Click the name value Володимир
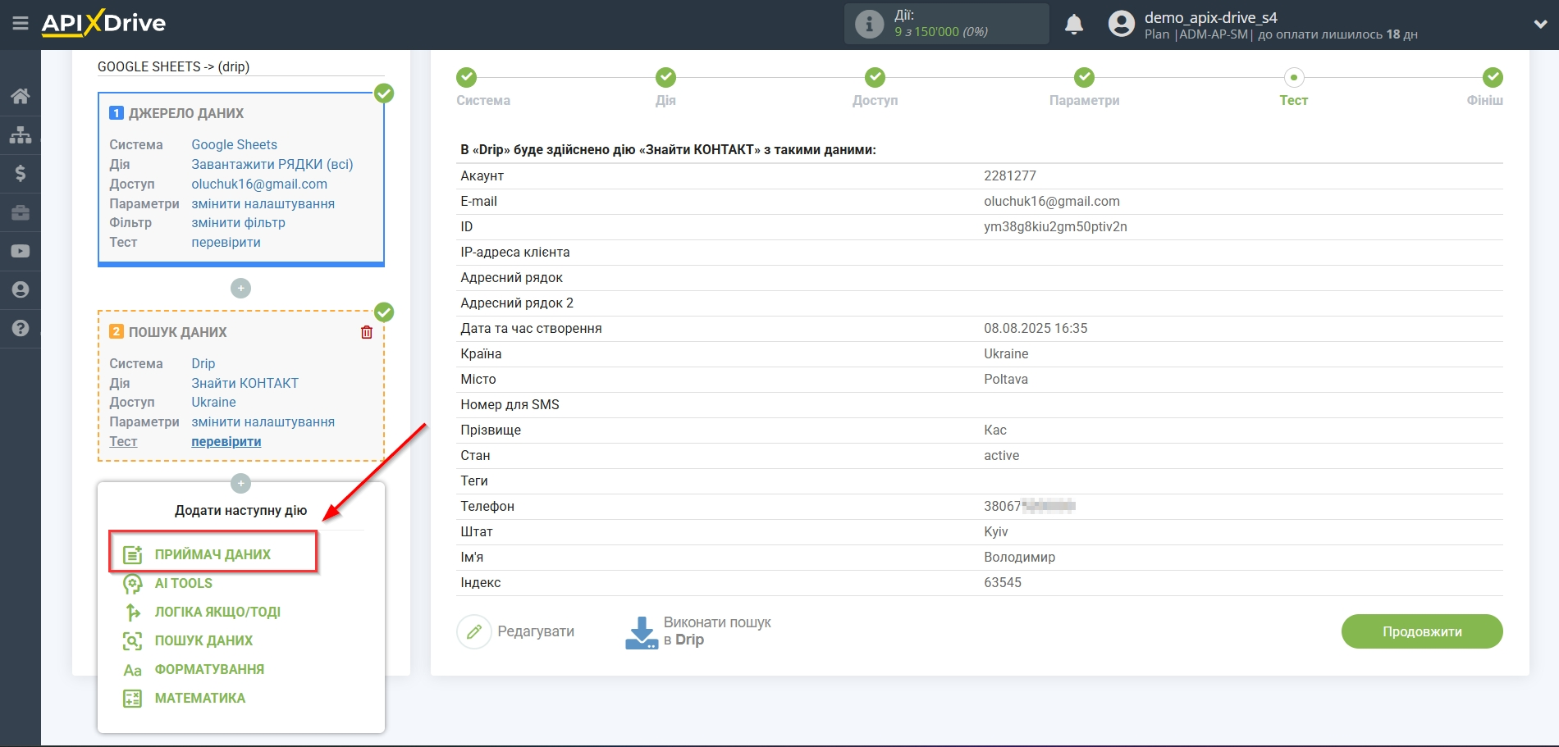Viewport: 1559px width, 747px height. pos(1019,557)
